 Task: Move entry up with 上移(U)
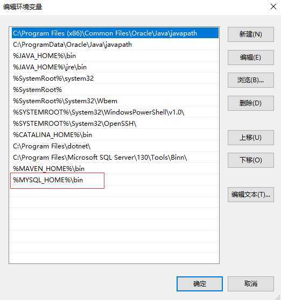tap(251, 138)
